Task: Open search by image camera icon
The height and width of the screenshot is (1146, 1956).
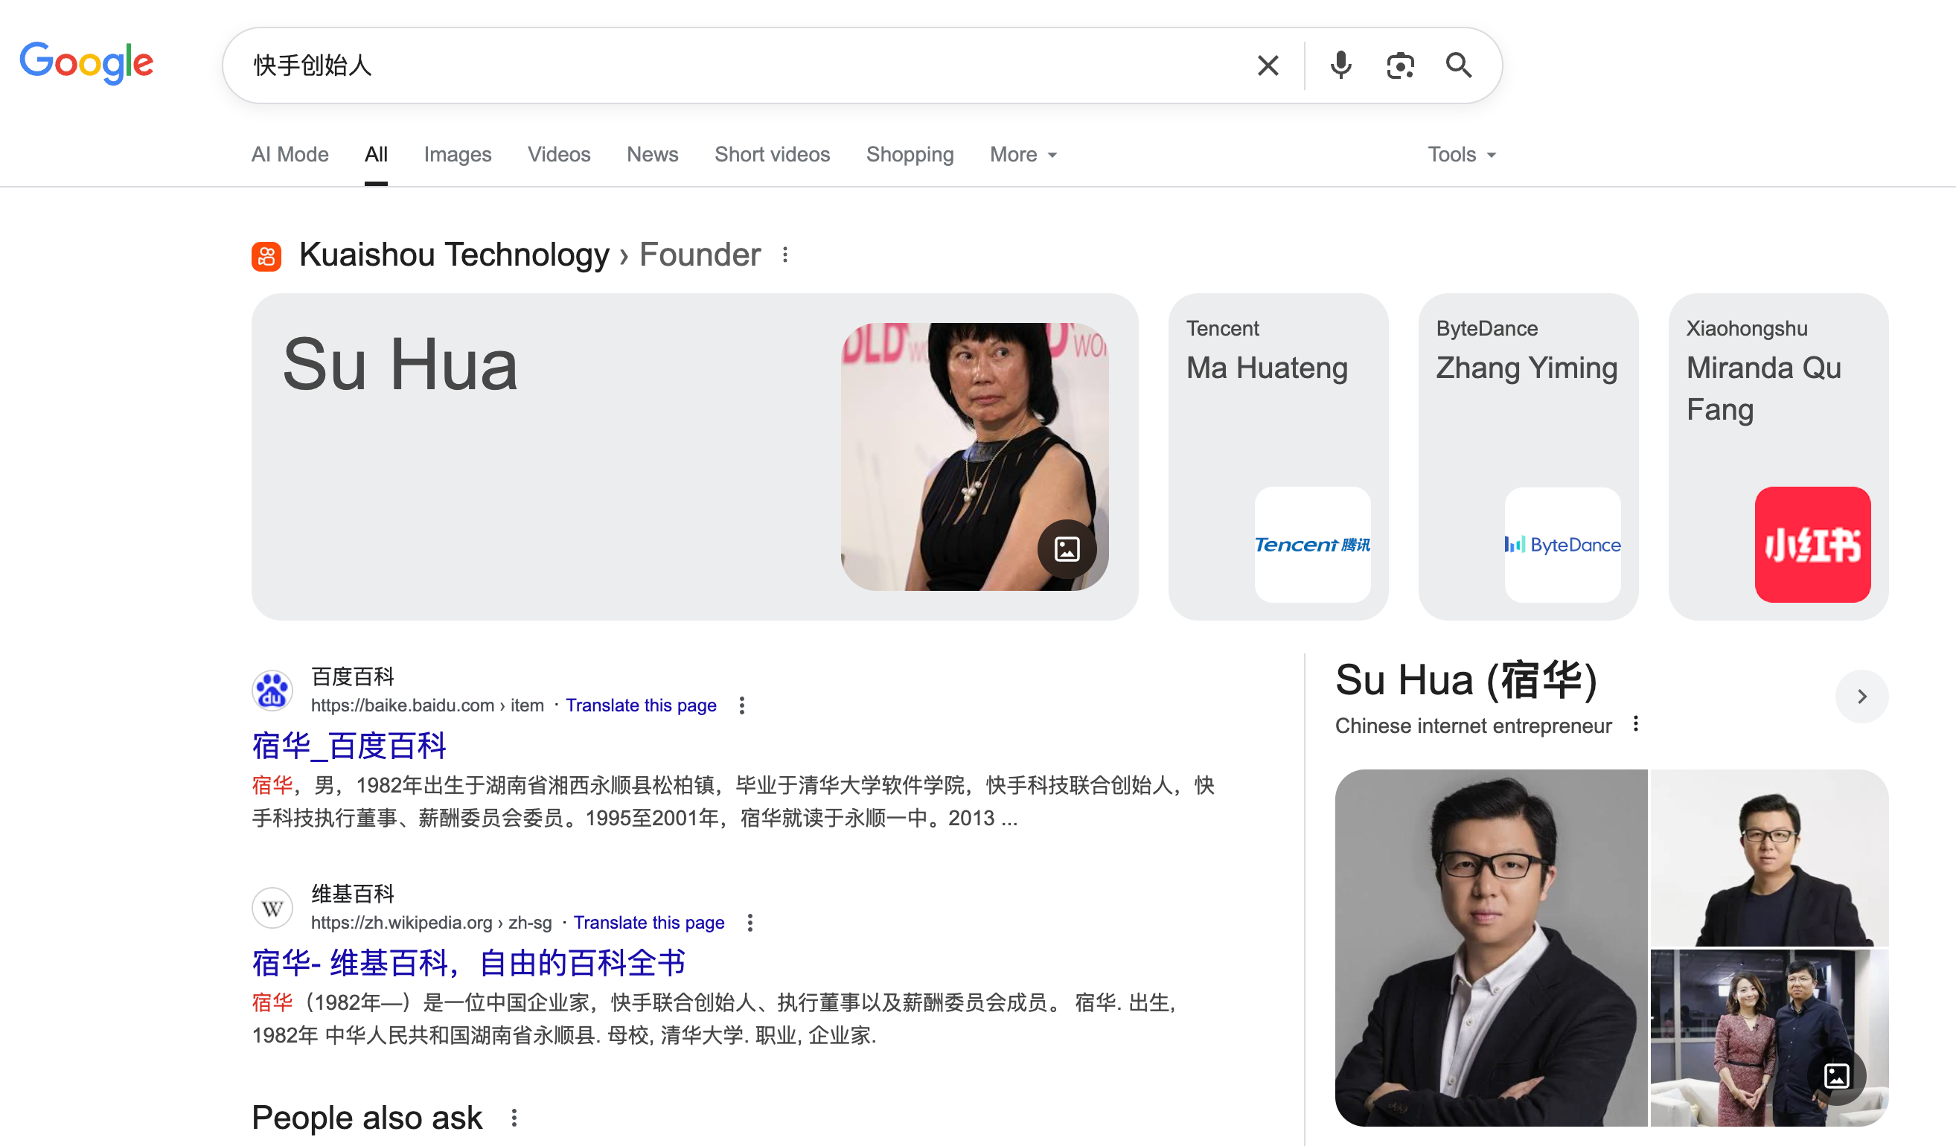Action: [x=1400, y=65]
